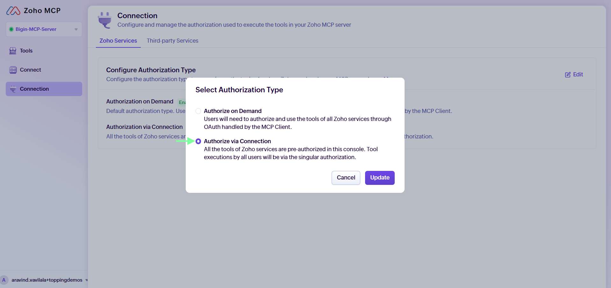Click the Authorize via Connection label text
This screenshot has height=288, width=611.
point(237,141)
